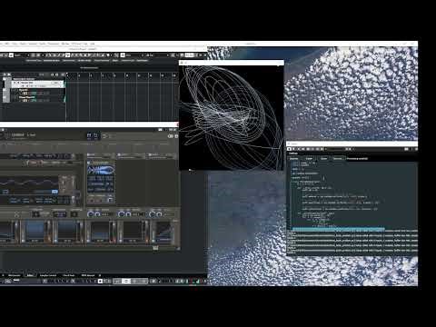Select the first tab in the code editor window
Screen dimensions: 436x327
pyautogui.click(x=294, y=158)
